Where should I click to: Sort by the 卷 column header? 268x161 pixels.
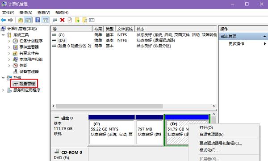[72, 29]
